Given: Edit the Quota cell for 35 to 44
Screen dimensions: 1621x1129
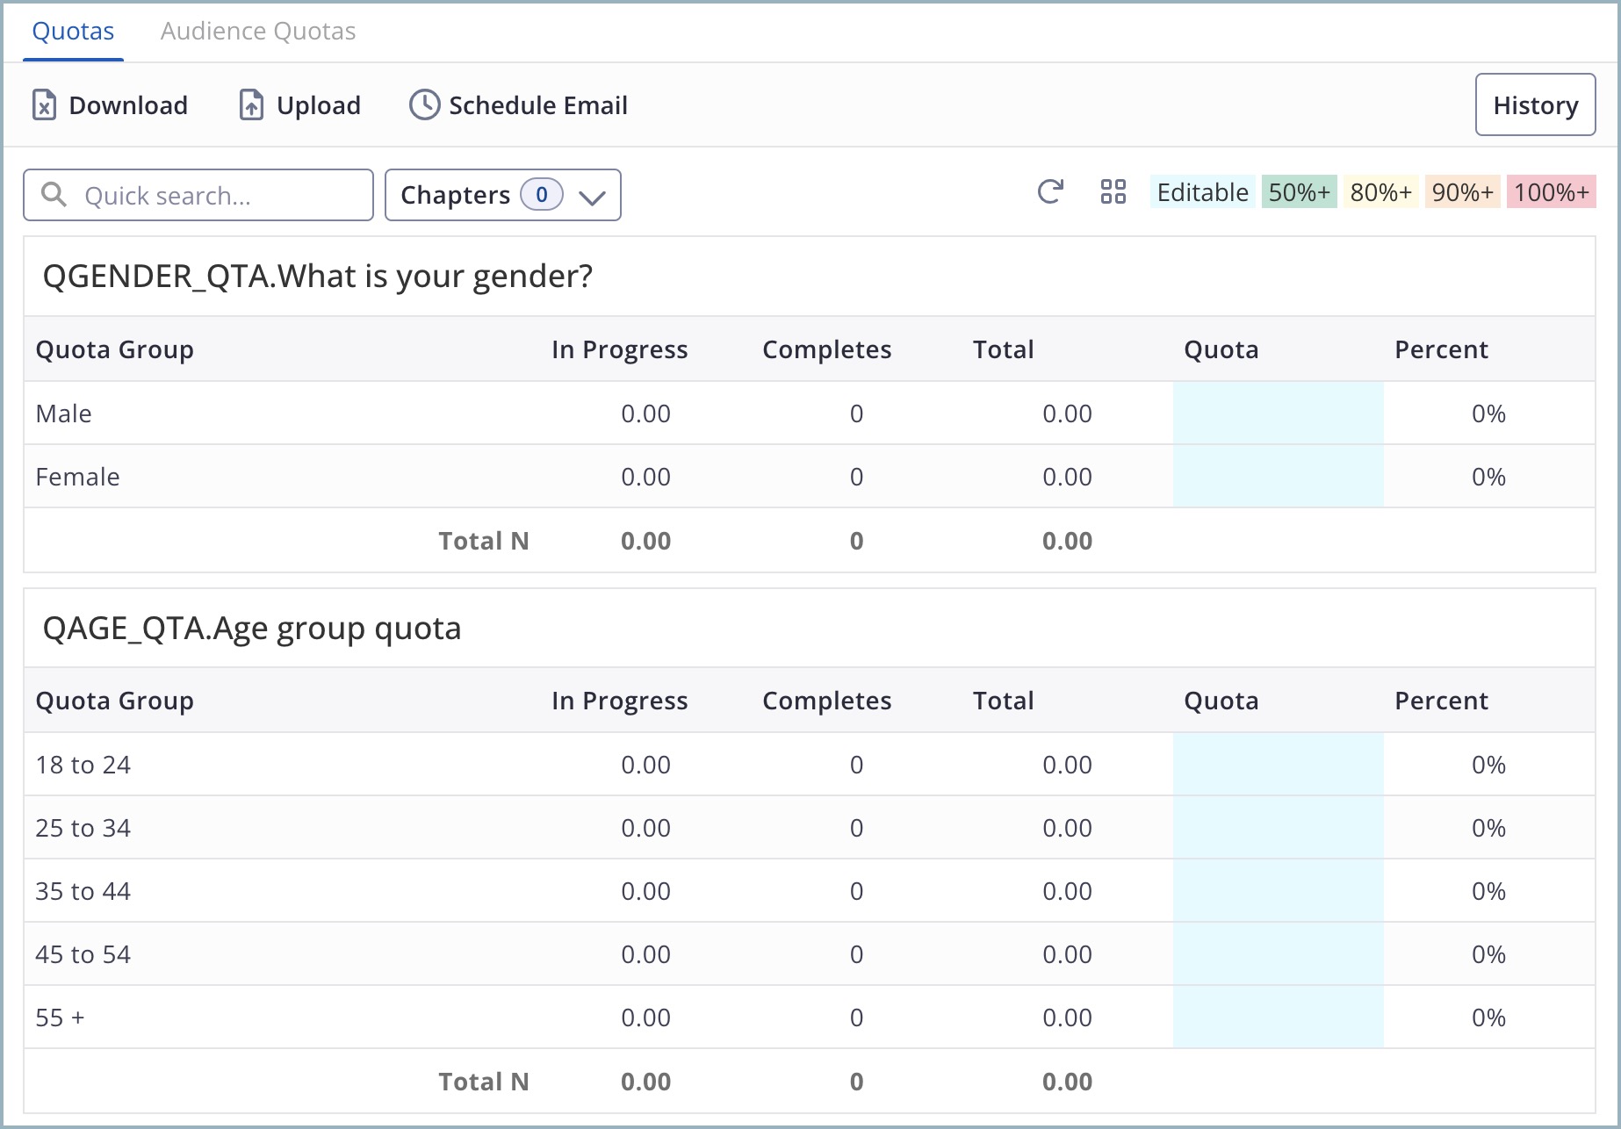Looking at the screenshot, I should (1279, 891).
